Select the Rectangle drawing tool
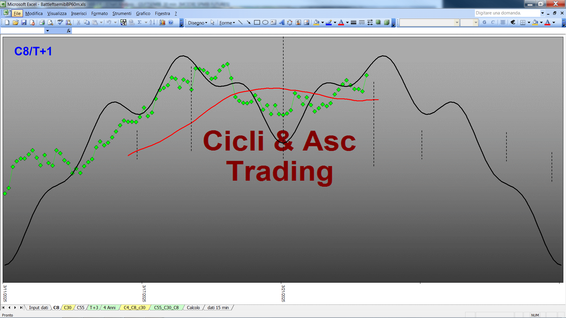Viewport: 566px width, 318px height. 257,22
